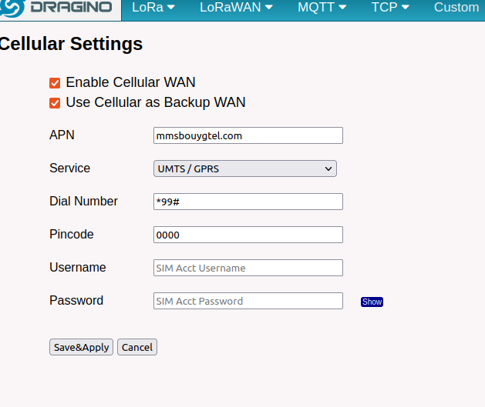Expand the TCP dropdown menu
Image resolution: width=485 pixels, height=407 pixels.
(390, 8)
